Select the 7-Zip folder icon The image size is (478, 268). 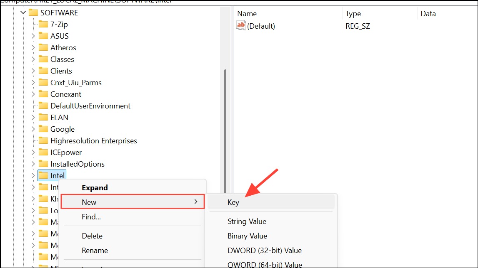pos(43,25)
